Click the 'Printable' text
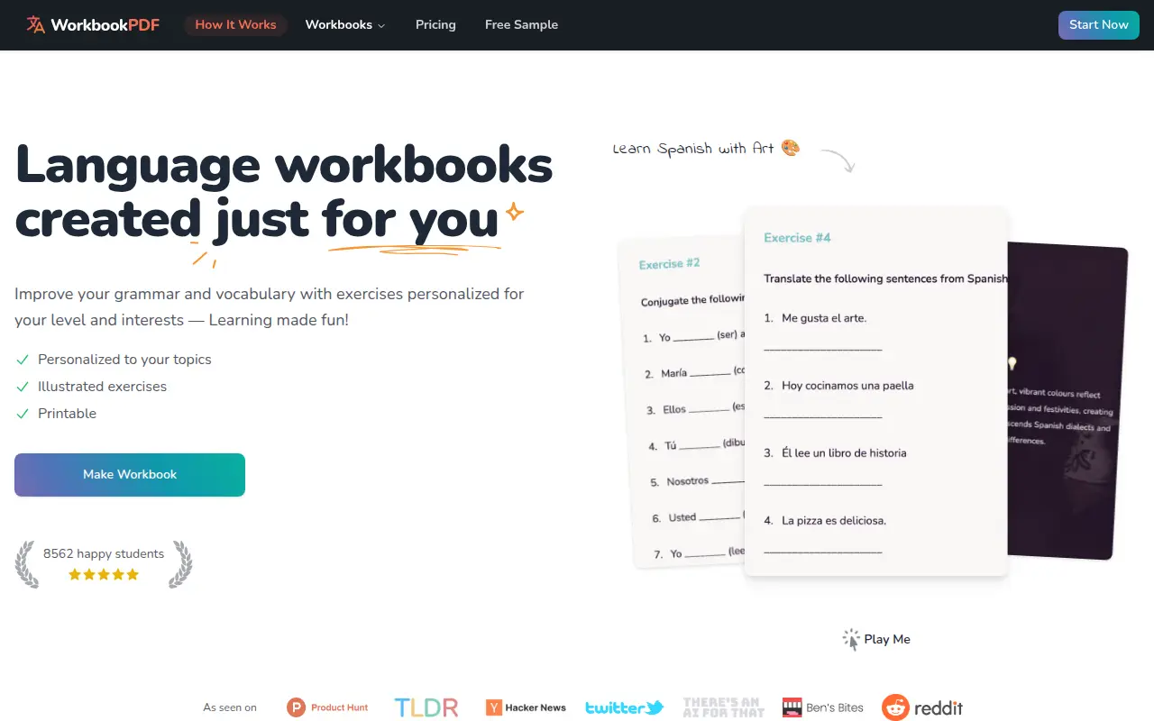The width and height of the screenshot is (1154, 721). tap(67, 413)
